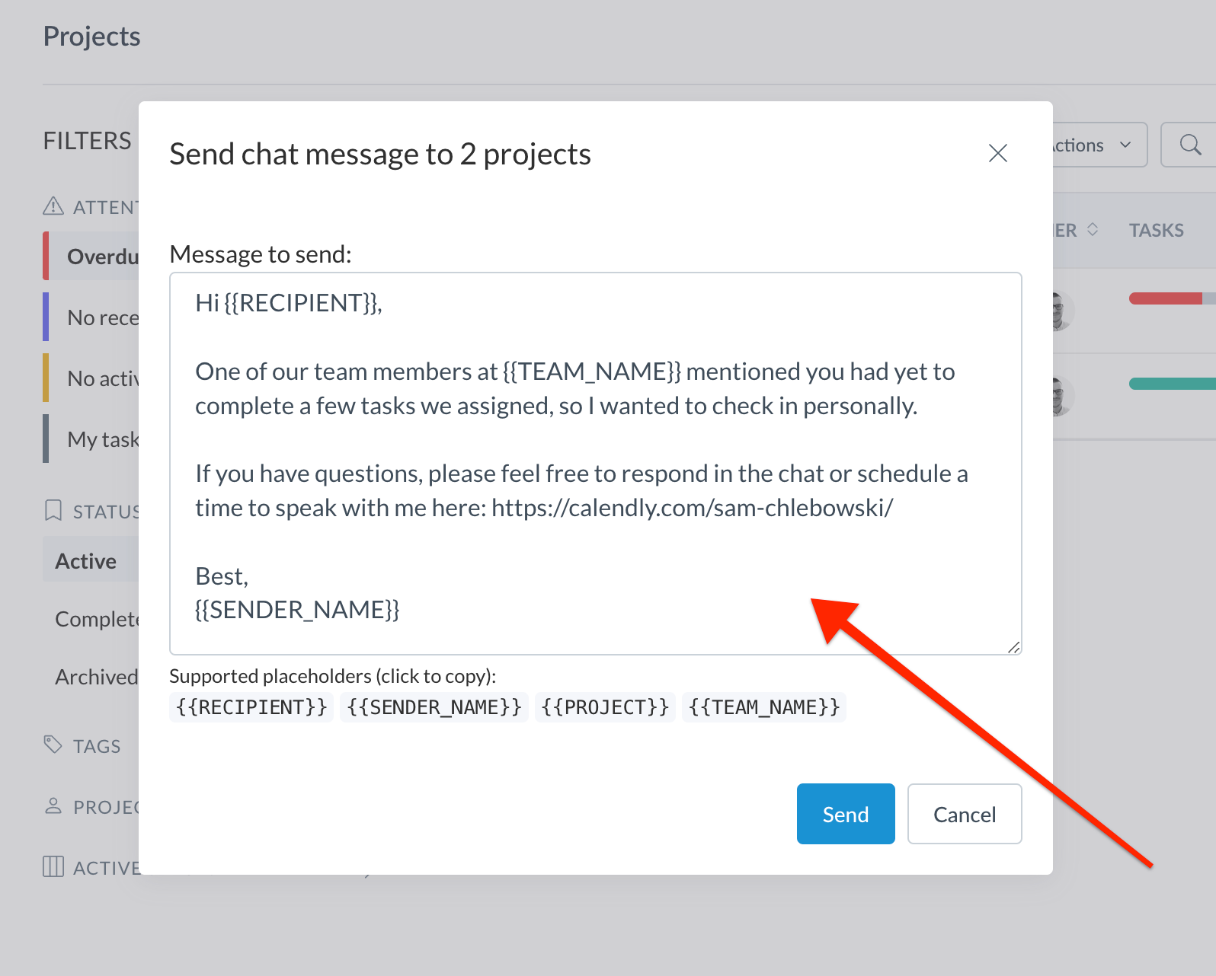Copy the {{TEAM_NAME}} placeholder chip

tap(763, 707)
